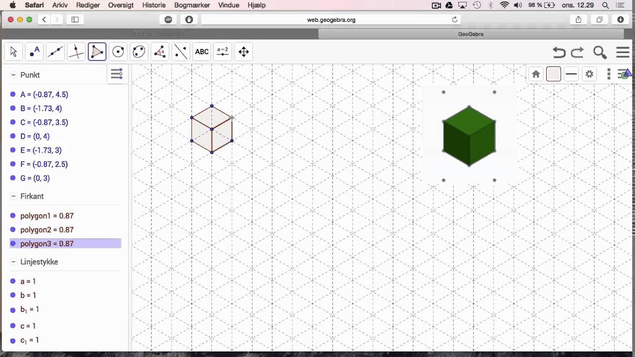Toggle the Safari sidebar button
The image size is (635, 357).
point(75,19)
